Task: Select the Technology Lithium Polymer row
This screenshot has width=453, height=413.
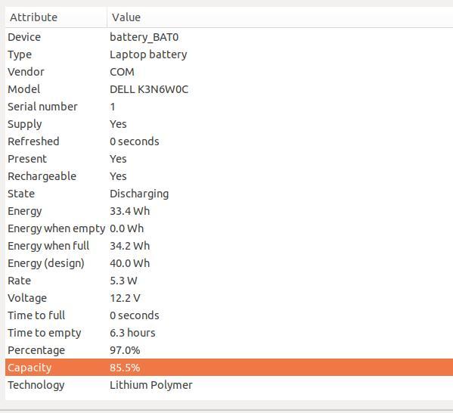Action: coord(229,385)
